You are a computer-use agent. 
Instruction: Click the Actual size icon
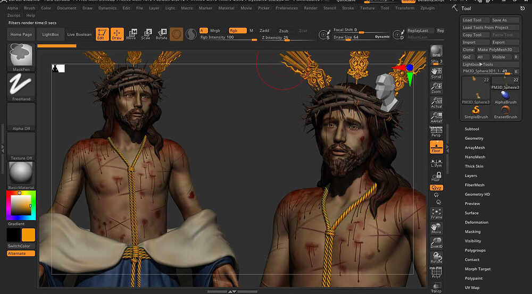click(x=436, y=103)
